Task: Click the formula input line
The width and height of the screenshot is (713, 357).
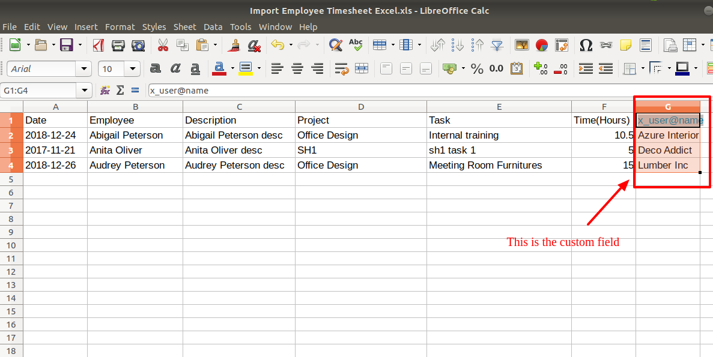Action: point(429,91)
